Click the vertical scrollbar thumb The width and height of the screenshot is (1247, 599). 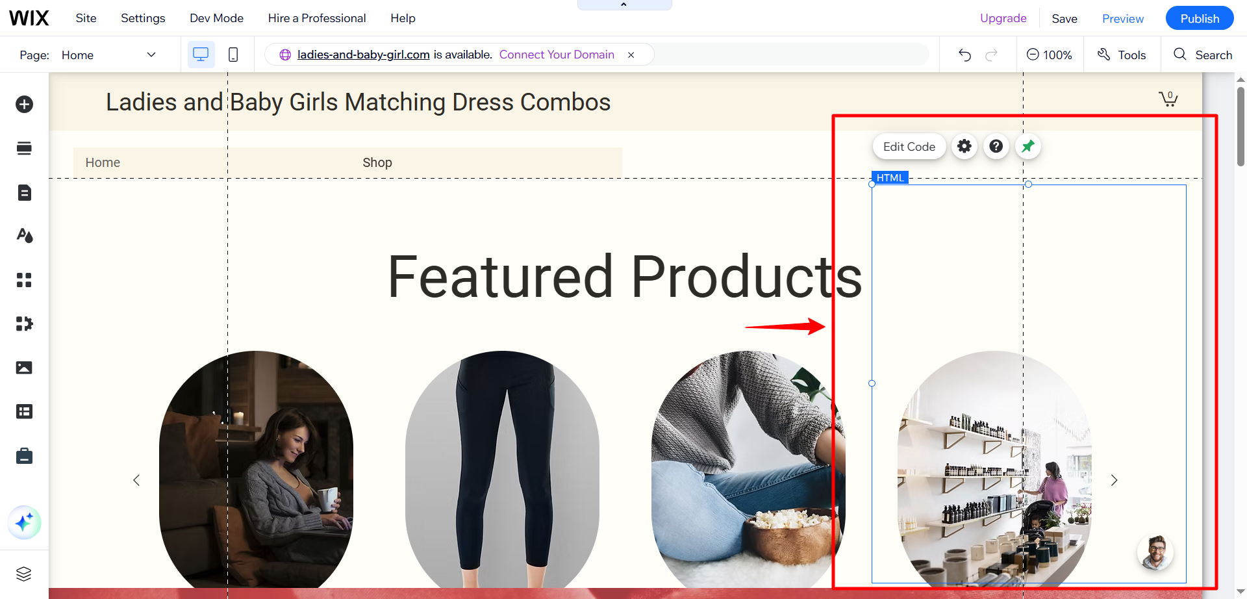click(1241, 127)
